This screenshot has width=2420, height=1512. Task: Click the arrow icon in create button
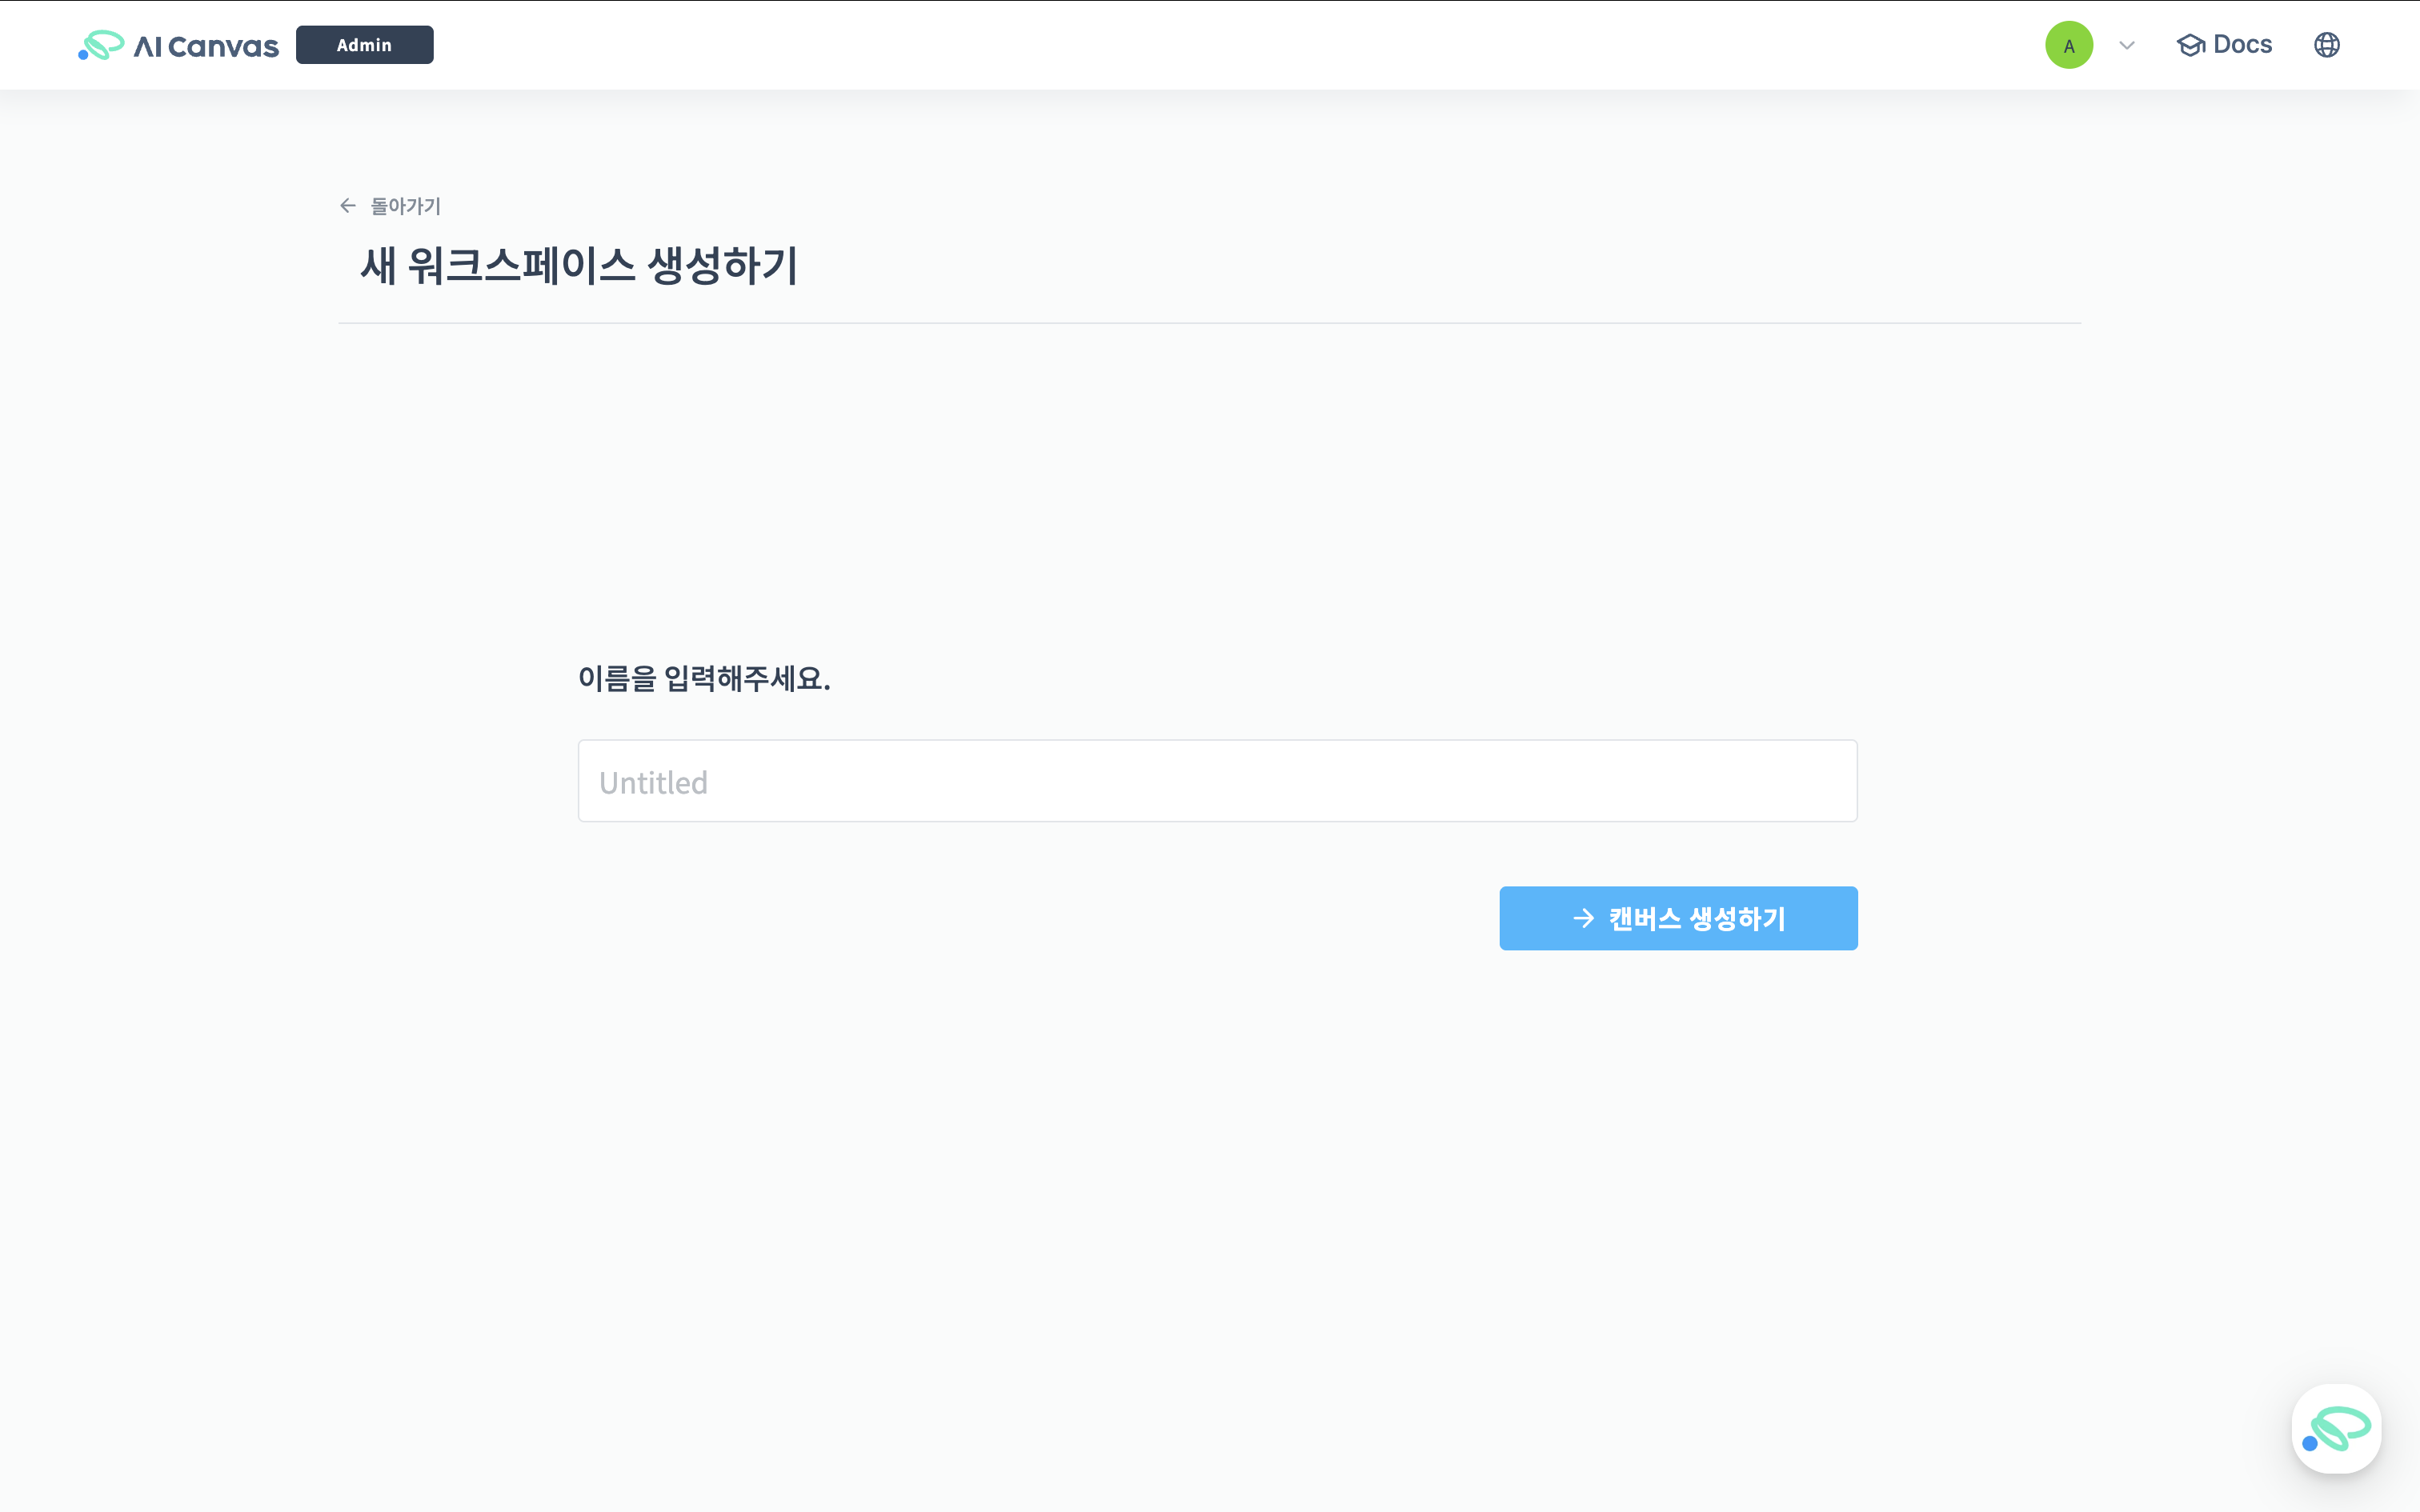pos(1583,918)
